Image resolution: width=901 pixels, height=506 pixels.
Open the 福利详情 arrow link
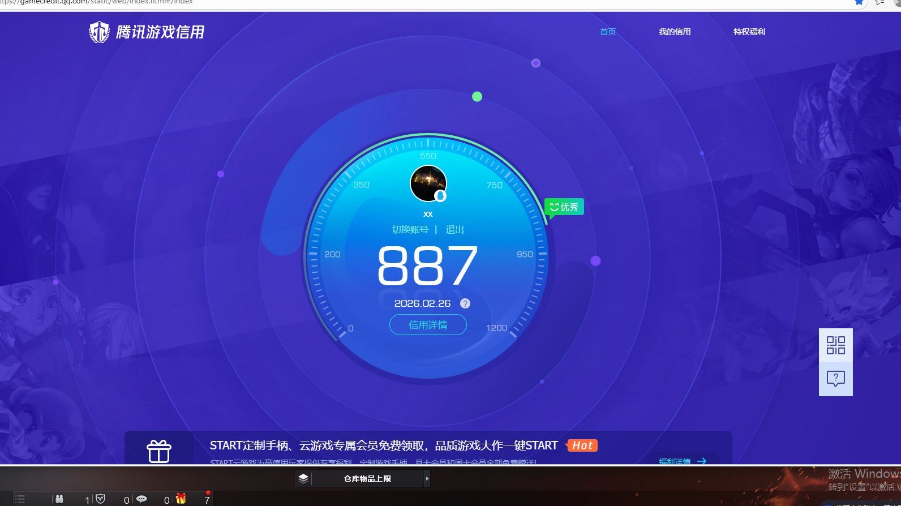pyautogui.click(x=683, y=461)
